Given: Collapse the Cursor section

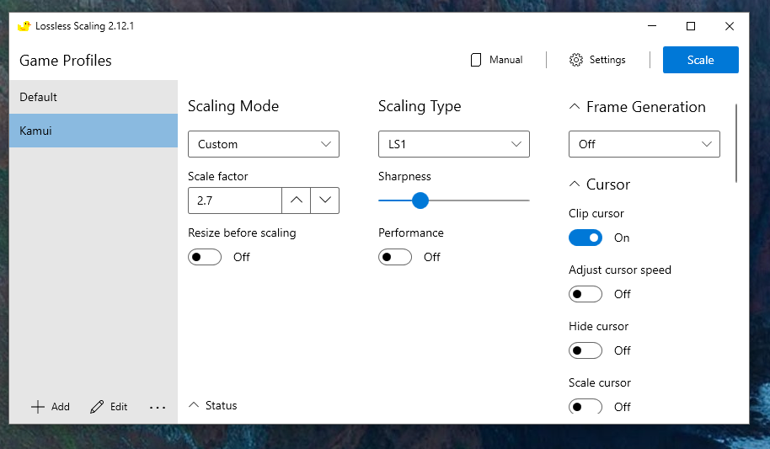Looking at the screenshot, I should [x=574, y=184].
